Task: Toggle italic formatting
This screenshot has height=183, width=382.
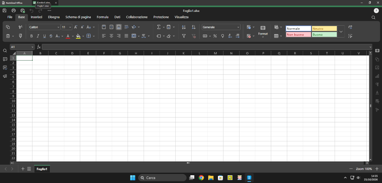Action: coord(38,36)
